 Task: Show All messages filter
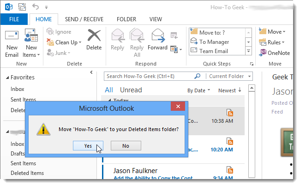pos(109,90)
